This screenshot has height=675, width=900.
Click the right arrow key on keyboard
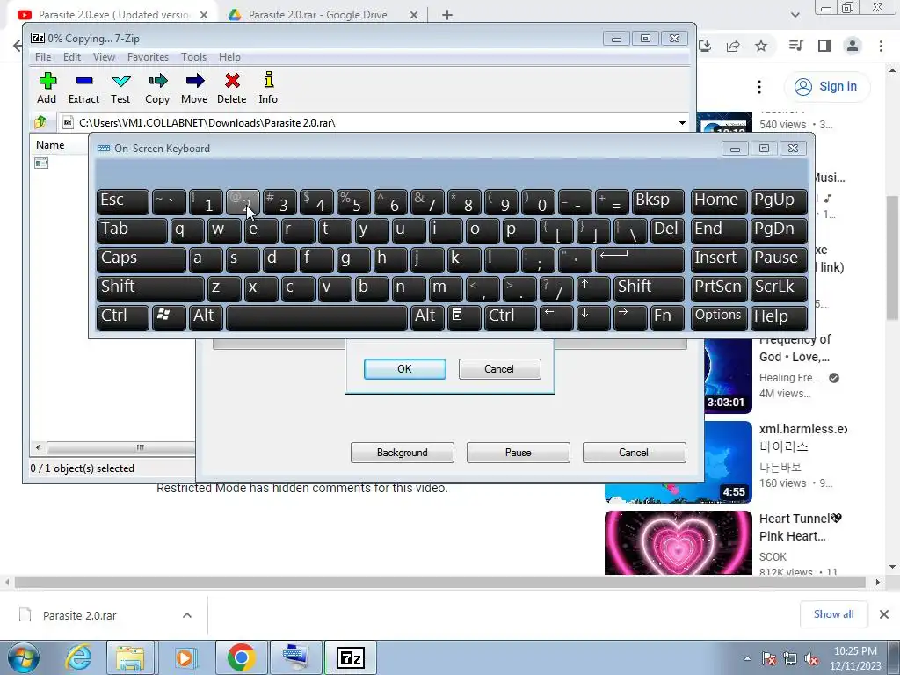click(630, 316)
